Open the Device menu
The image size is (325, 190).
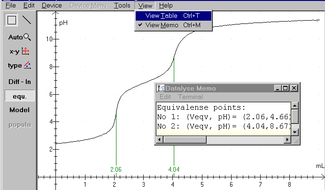coord(52,5)
